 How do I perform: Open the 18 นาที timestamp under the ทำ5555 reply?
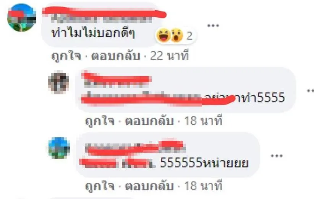coord(203,121)
